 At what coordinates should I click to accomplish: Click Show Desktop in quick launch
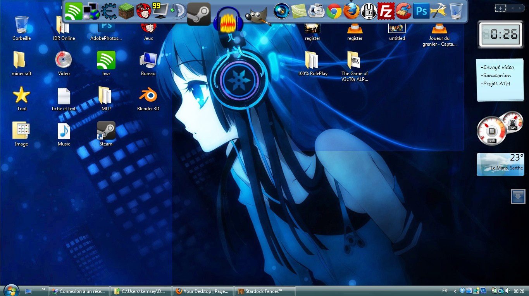[x=28, y=291]
